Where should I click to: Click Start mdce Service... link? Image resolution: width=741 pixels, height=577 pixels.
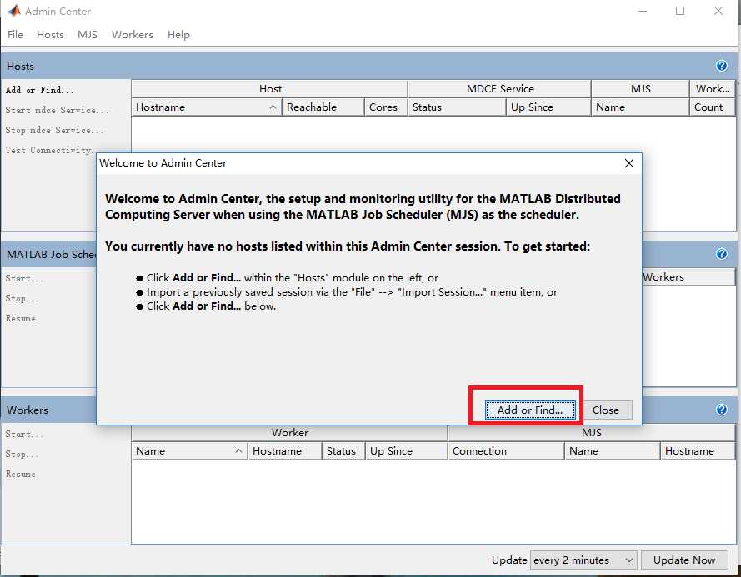pyautogui.click(x=57, y=110)
